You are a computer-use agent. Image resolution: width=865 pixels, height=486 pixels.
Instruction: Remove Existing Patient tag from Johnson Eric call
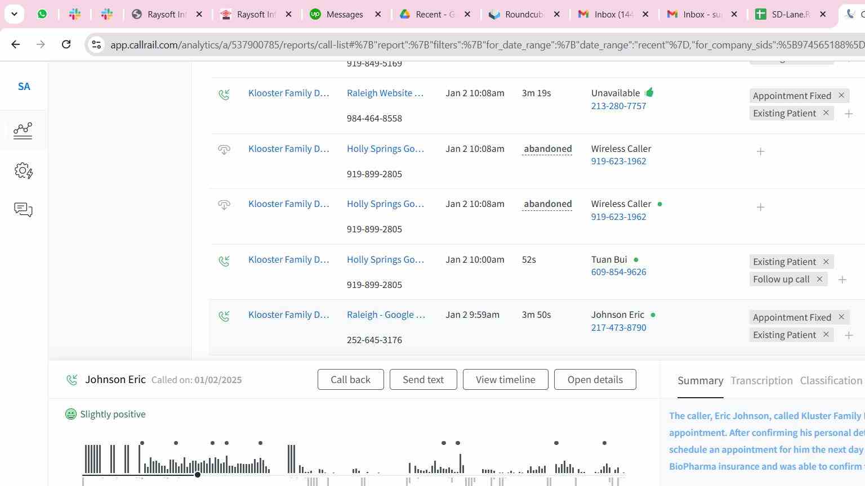[826, 335]
